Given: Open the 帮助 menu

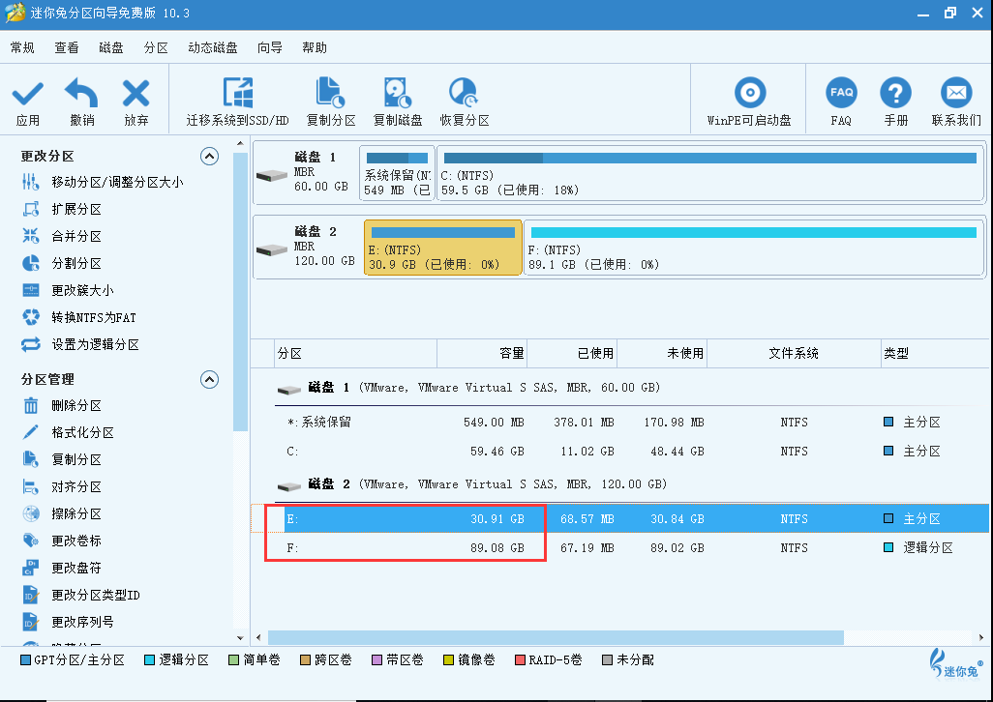Looking at the screenshot, I should coord(315,47).
